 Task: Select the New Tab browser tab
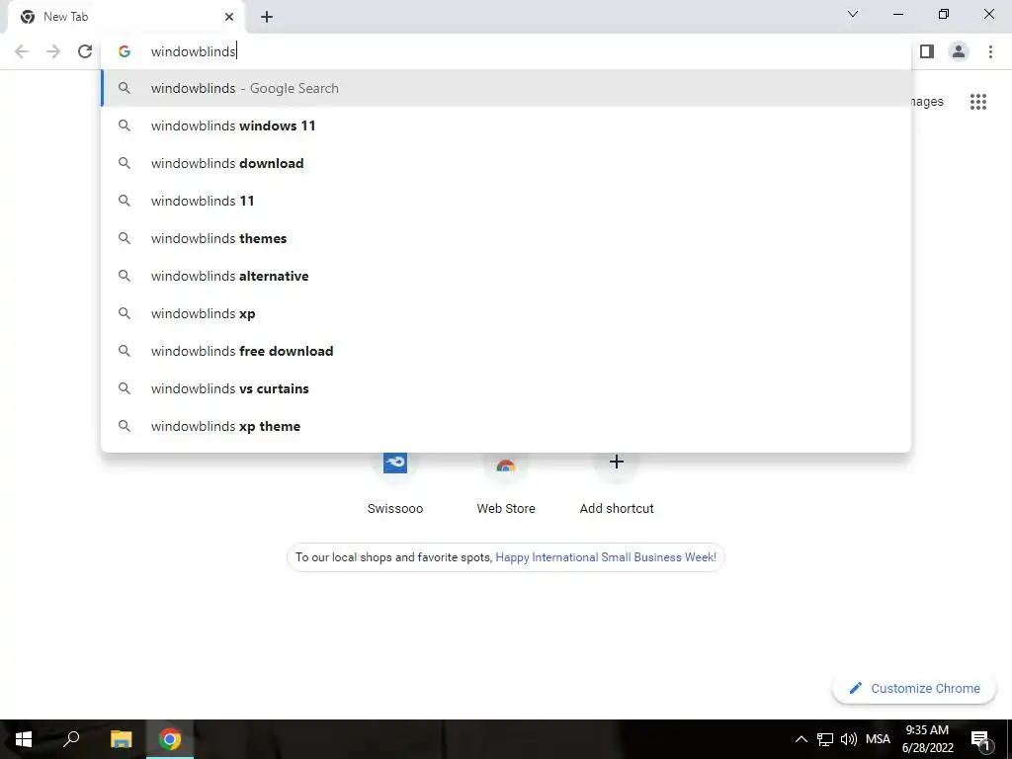point(126,17)
